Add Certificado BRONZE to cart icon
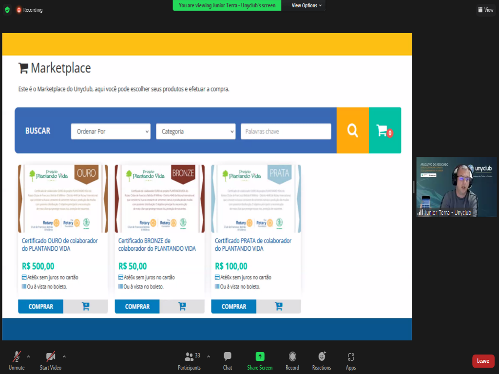This screenshot has height=374, width=499. tap(182, 307)
